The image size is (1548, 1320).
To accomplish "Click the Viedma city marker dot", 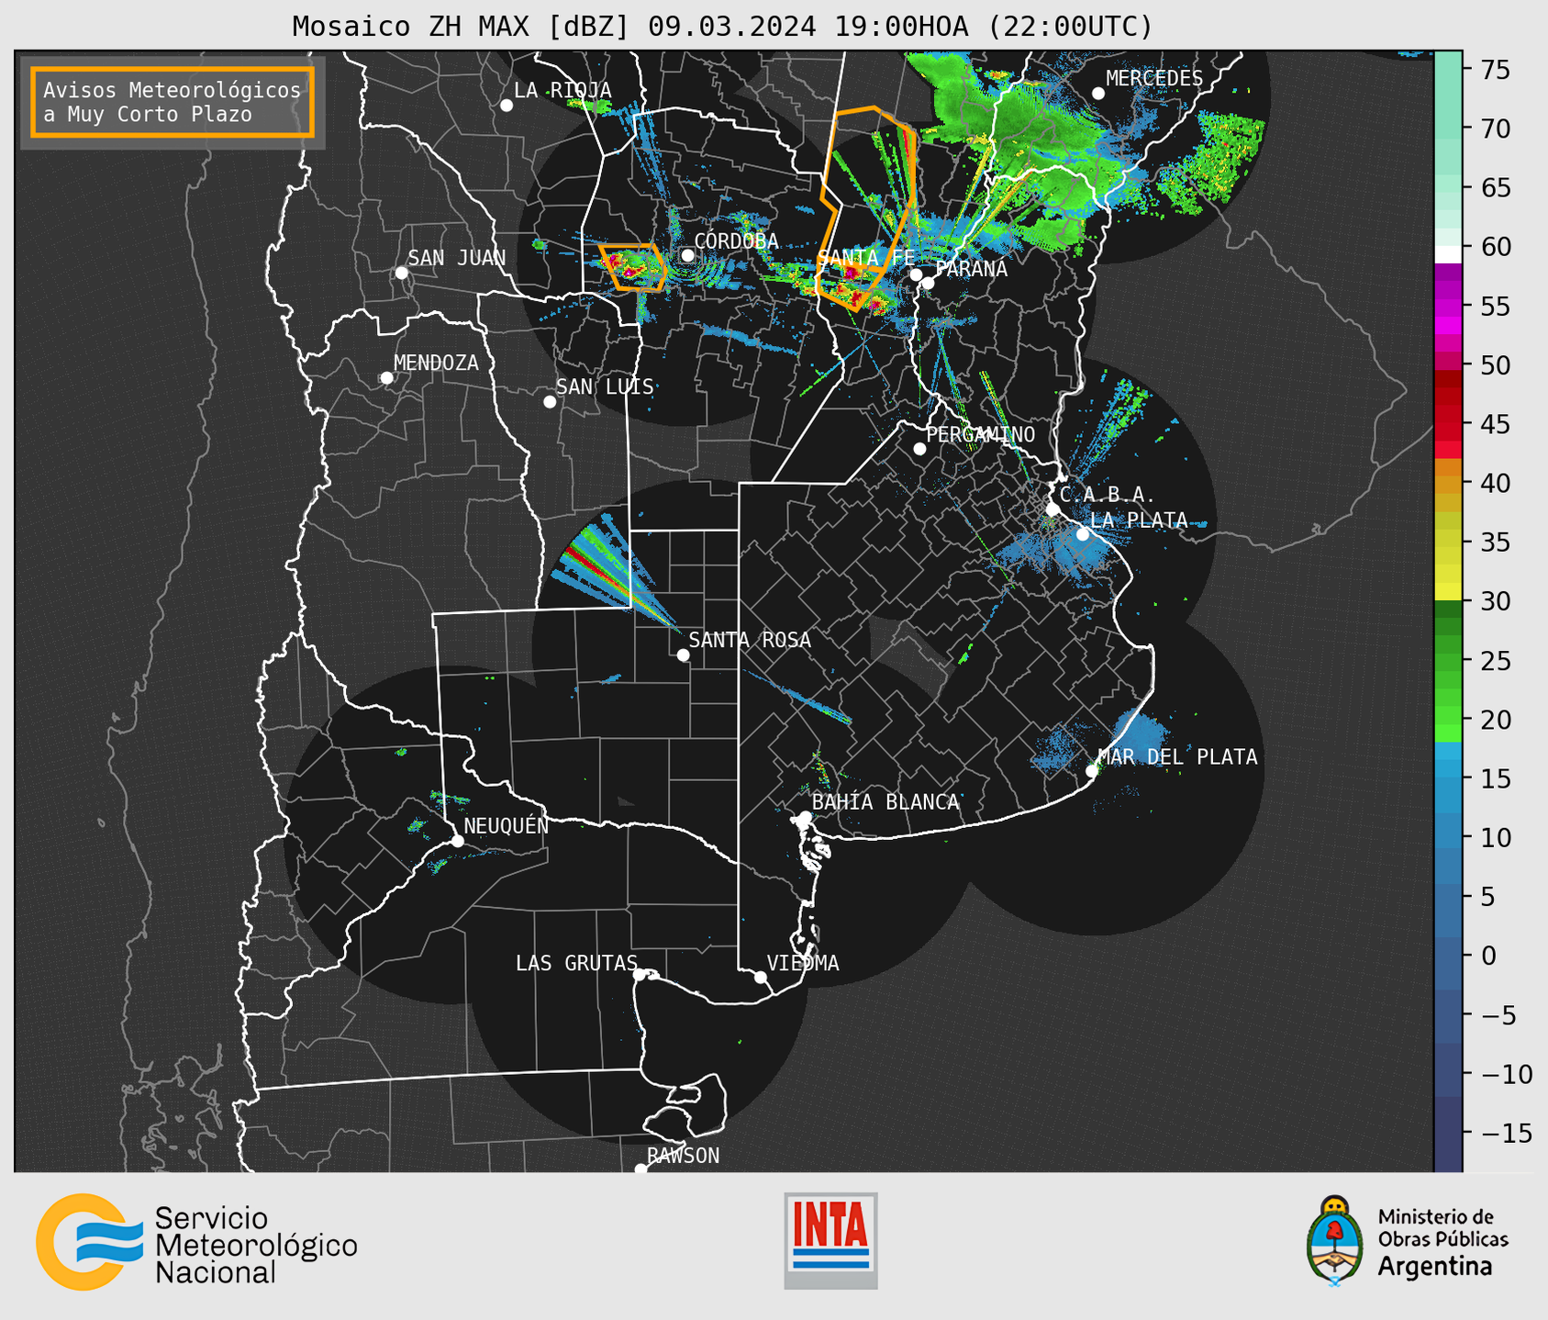I will pyautogui.click(x=760, y=977).
